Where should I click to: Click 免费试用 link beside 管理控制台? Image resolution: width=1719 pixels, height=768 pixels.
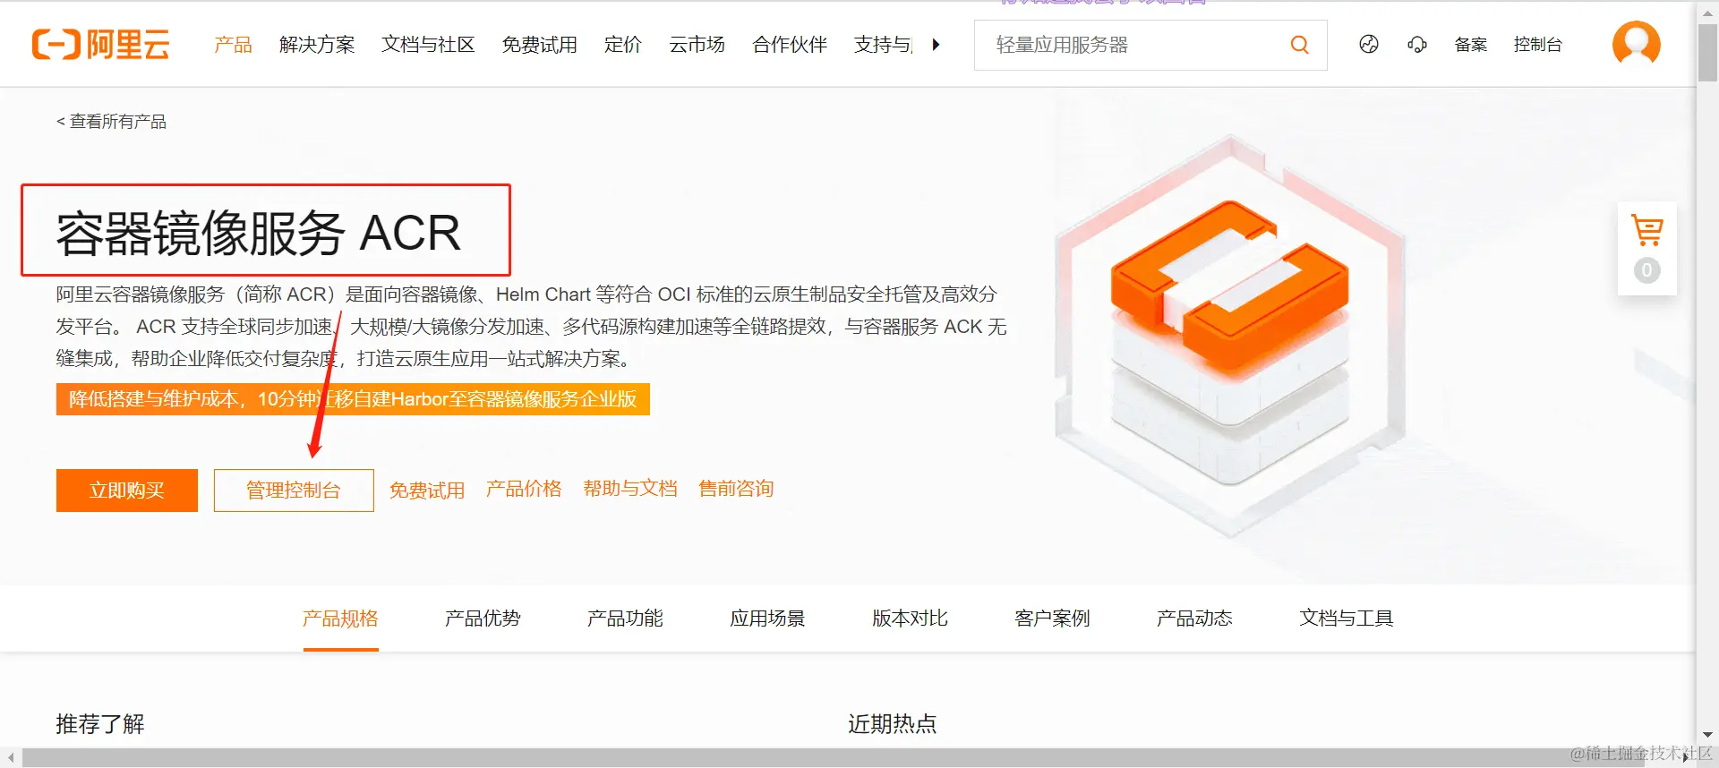(427, 490)
